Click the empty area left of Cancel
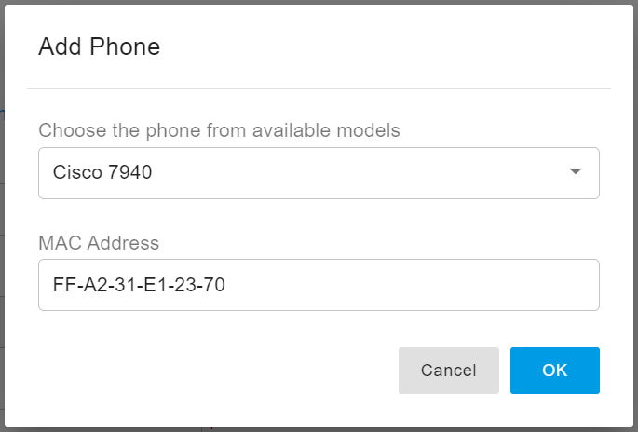Viewport: 638px width, 432px height. [214, 371]
